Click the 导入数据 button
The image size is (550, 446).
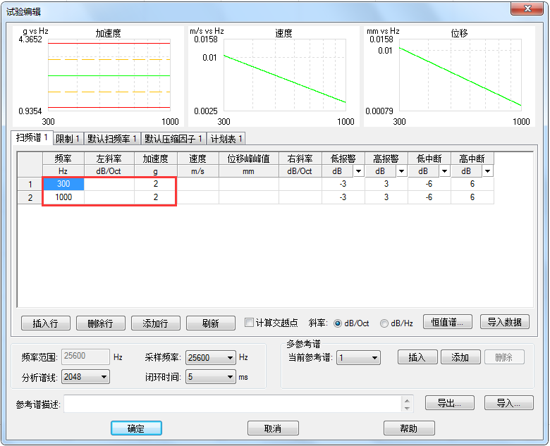504,321
